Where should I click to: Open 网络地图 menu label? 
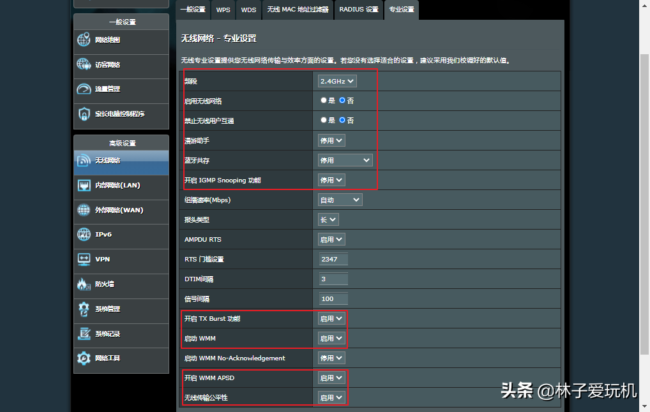107,40
